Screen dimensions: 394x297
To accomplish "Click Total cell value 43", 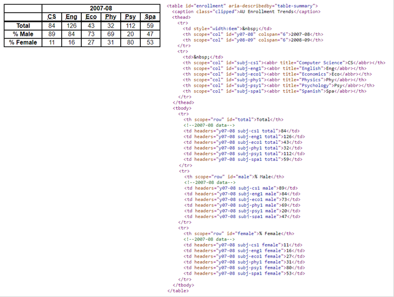I will tap(91, 26).
